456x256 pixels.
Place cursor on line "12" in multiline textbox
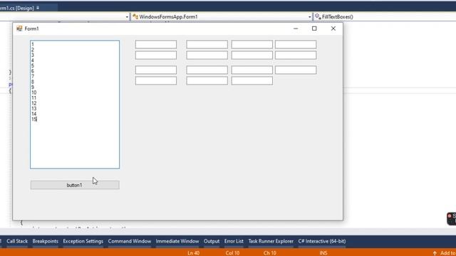point(33,103)
